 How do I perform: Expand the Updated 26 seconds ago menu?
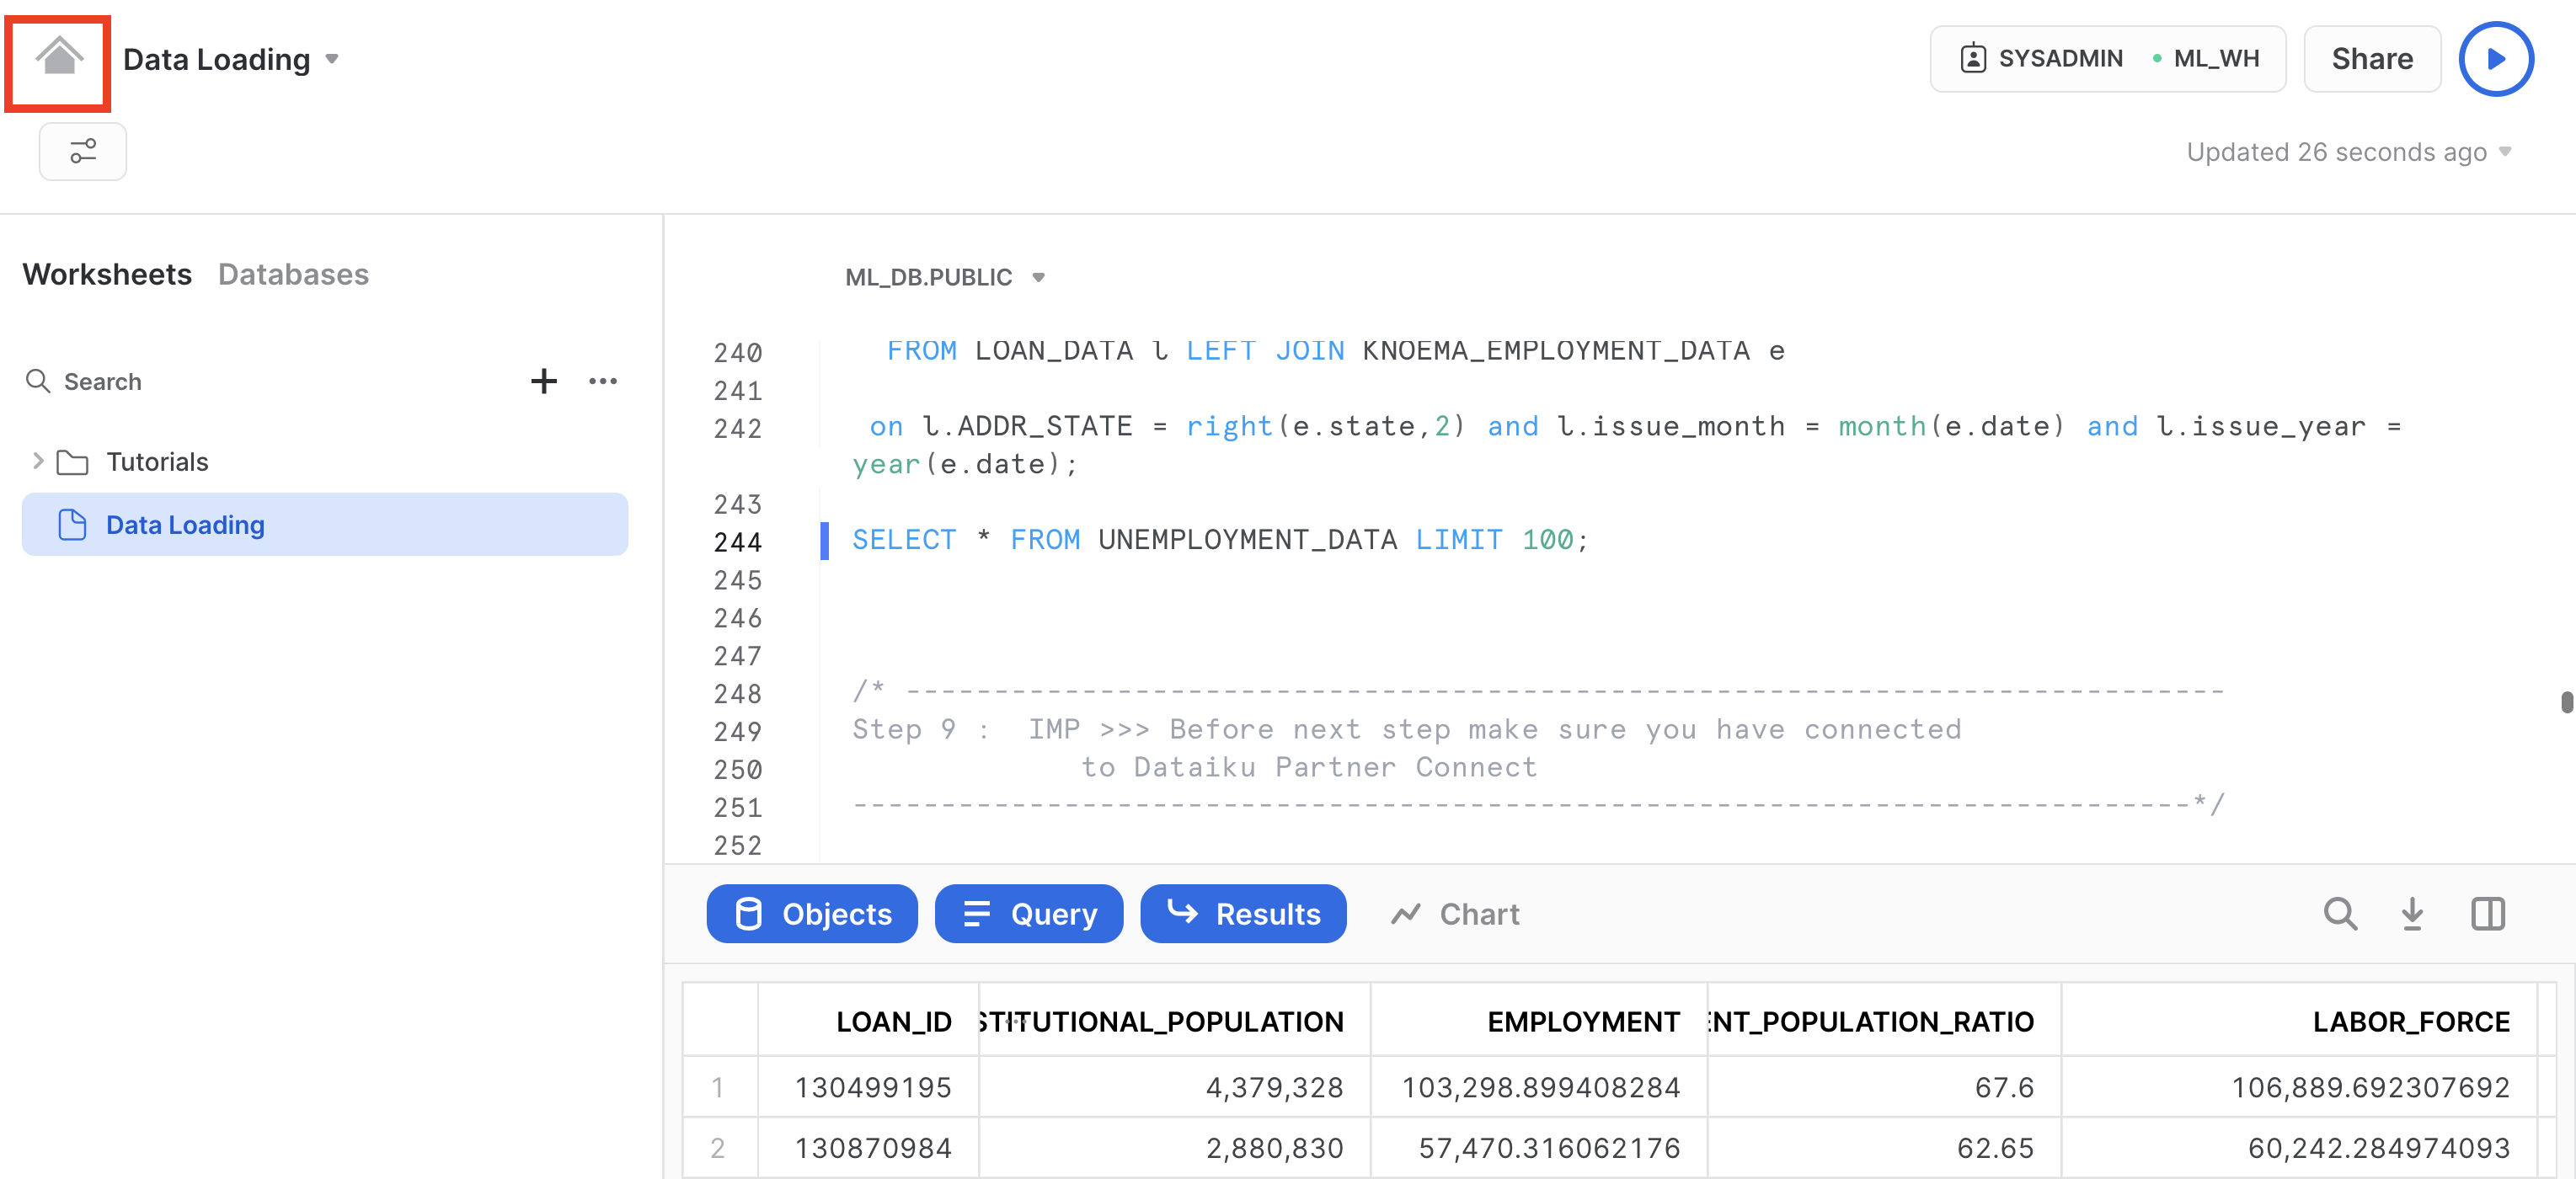pos(2505,152)
